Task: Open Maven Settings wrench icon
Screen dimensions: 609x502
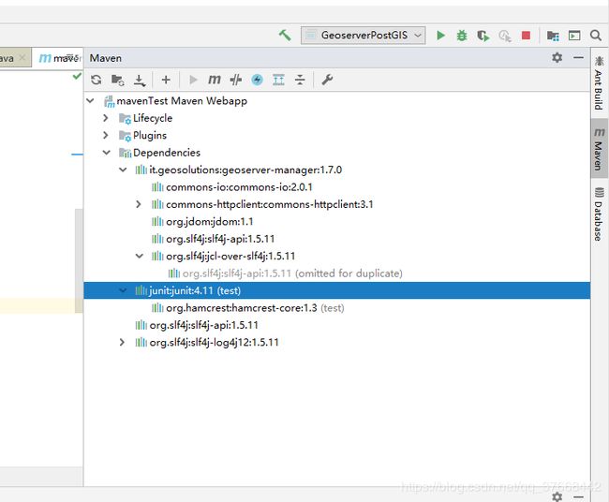Action: (x=327, y=80)
